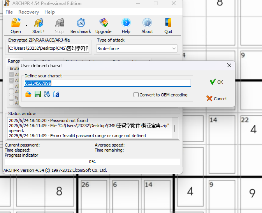Open the File menu
The width and height of the screenshot is (262, 213).
(x=9, y=12)
